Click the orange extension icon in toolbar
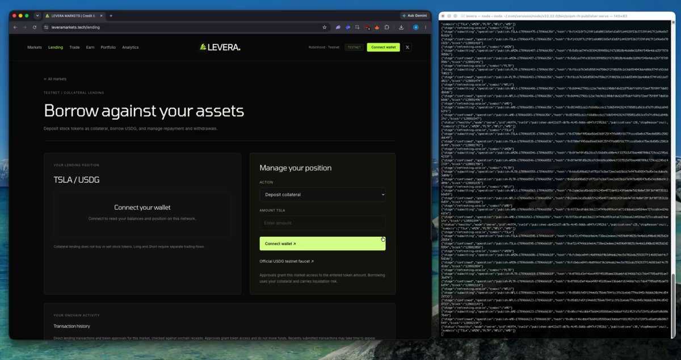The image size is (681, 360). point(377,27)
